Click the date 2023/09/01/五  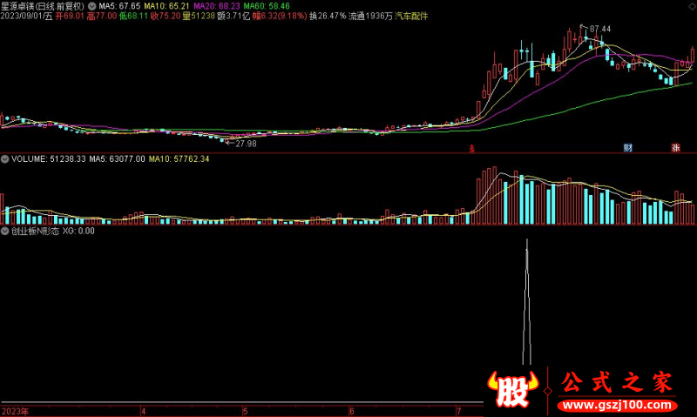tap(27, 16)
